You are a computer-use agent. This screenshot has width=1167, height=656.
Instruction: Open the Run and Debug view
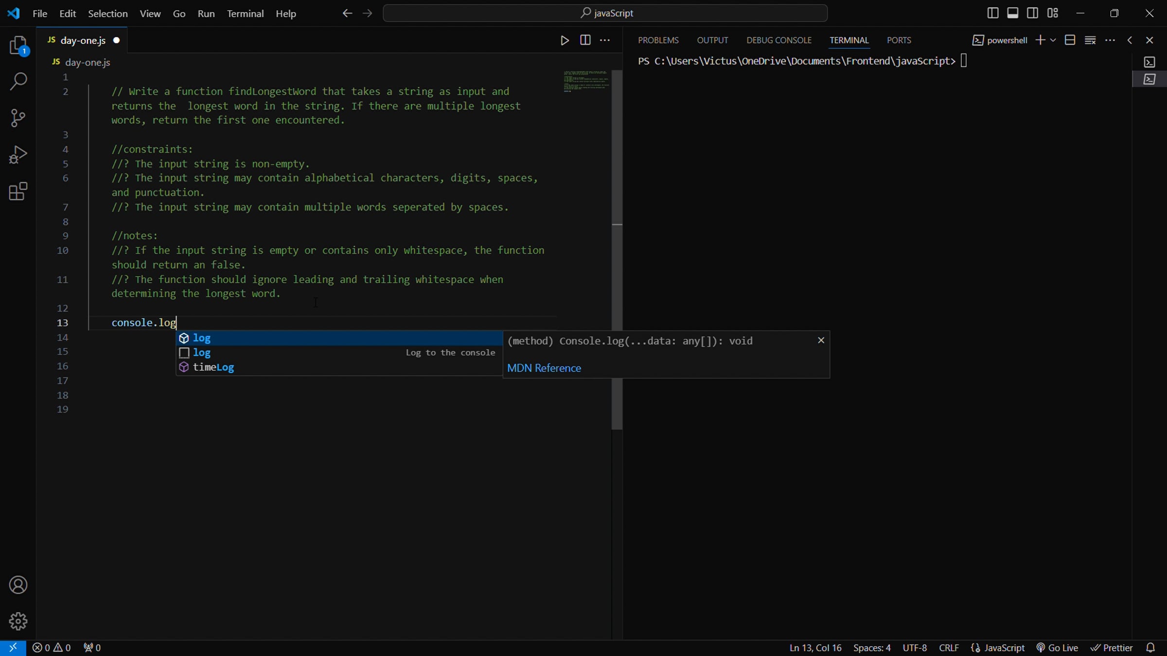click(x=18, y=155)
